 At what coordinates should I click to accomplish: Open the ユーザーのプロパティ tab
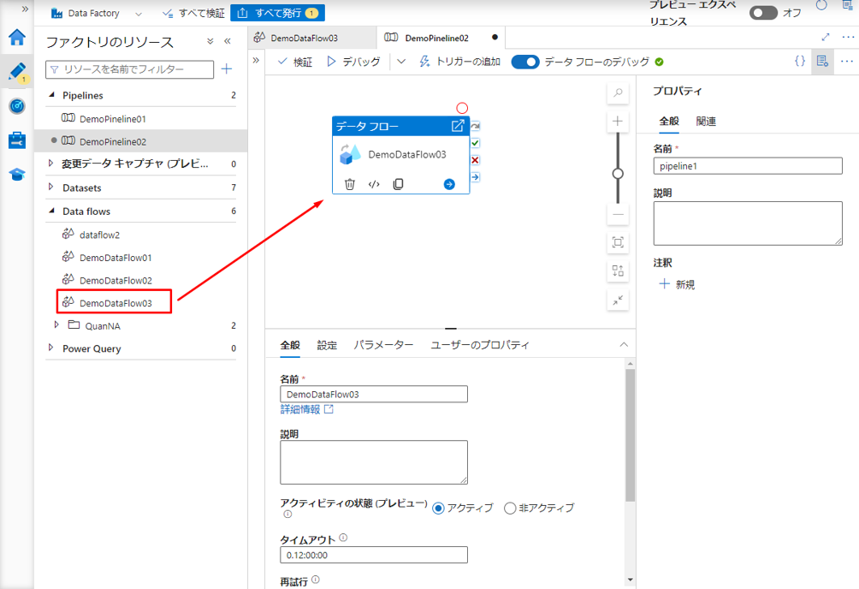coord(480,345)
